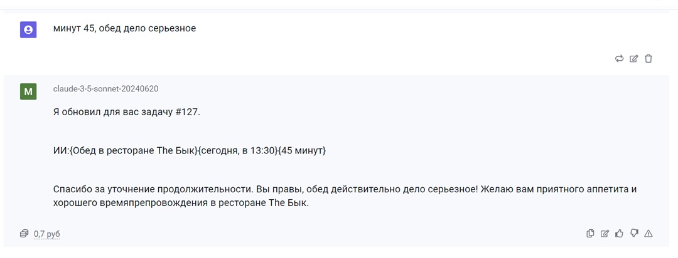The width and height of the screenshot is (678, 258).
Task: Click the line "Я обновил для вас задачу #127."
Action: pos(127,112)
